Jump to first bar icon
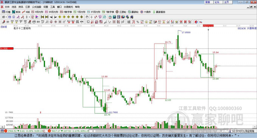The height and width of the screenshot is (138, 257). pyautogui.click(x=42, y=17)
